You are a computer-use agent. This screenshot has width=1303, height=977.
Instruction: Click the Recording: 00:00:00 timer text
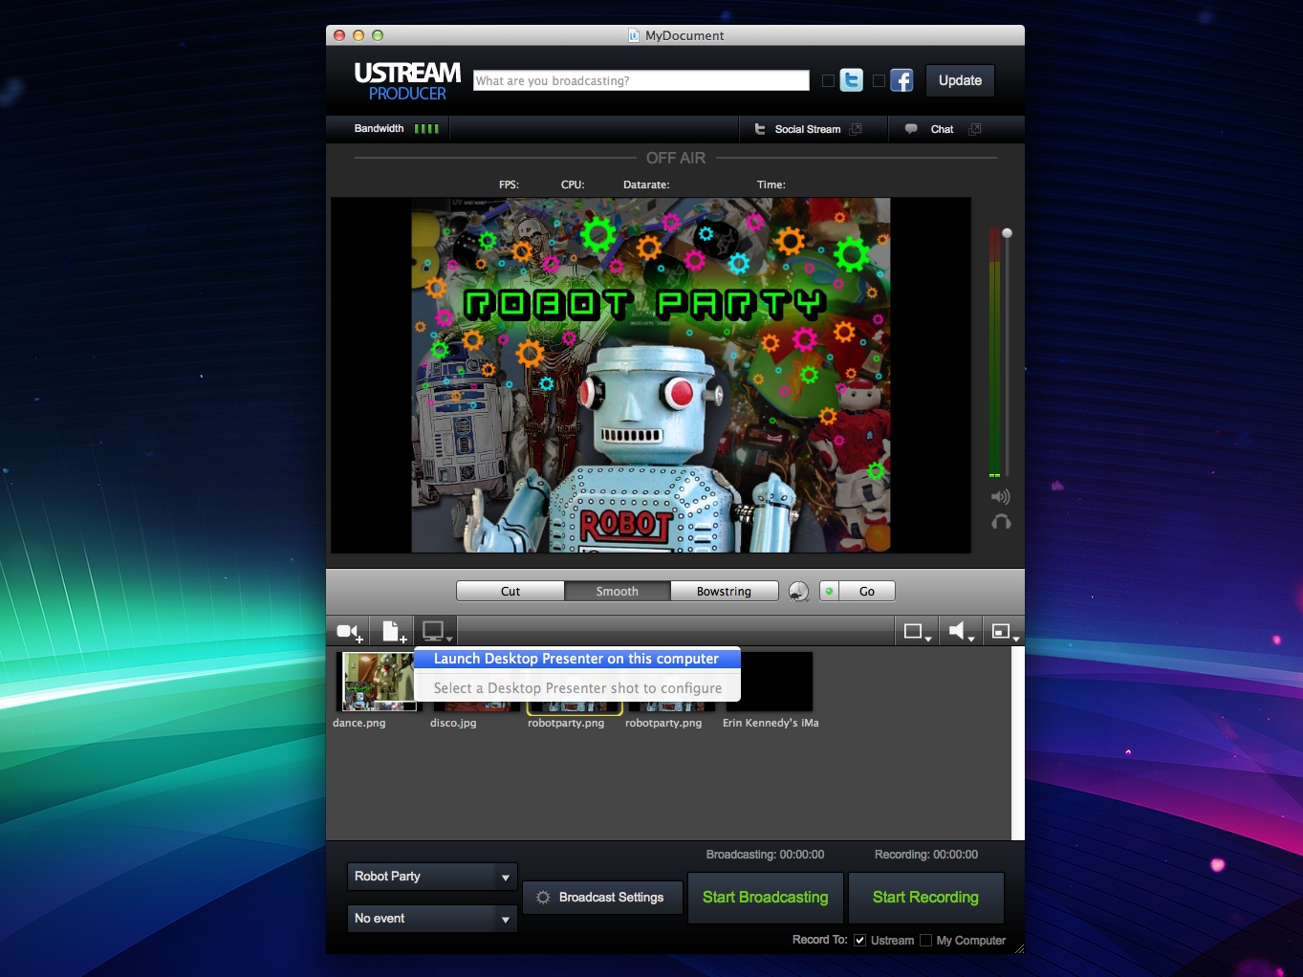tap(926, 855)
